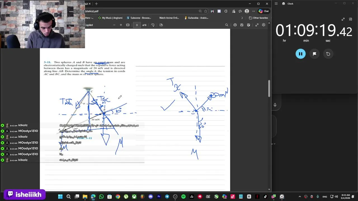The width and height of the screenshot is (358, 201).
Task: Edit the PDF page number field
Action: (x=137, y=25)
